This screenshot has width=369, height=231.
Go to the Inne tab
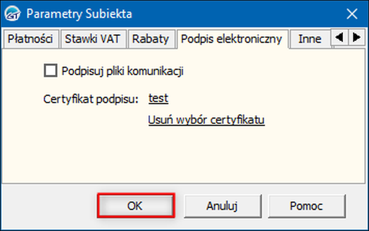coord(310,39)
